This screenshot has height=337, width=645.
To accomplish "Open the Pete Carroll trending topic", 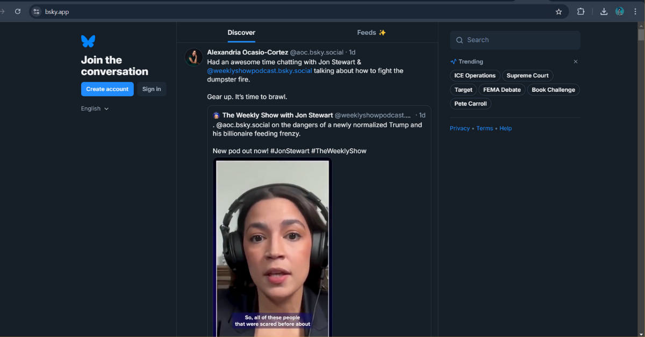I will click(470, 104).
